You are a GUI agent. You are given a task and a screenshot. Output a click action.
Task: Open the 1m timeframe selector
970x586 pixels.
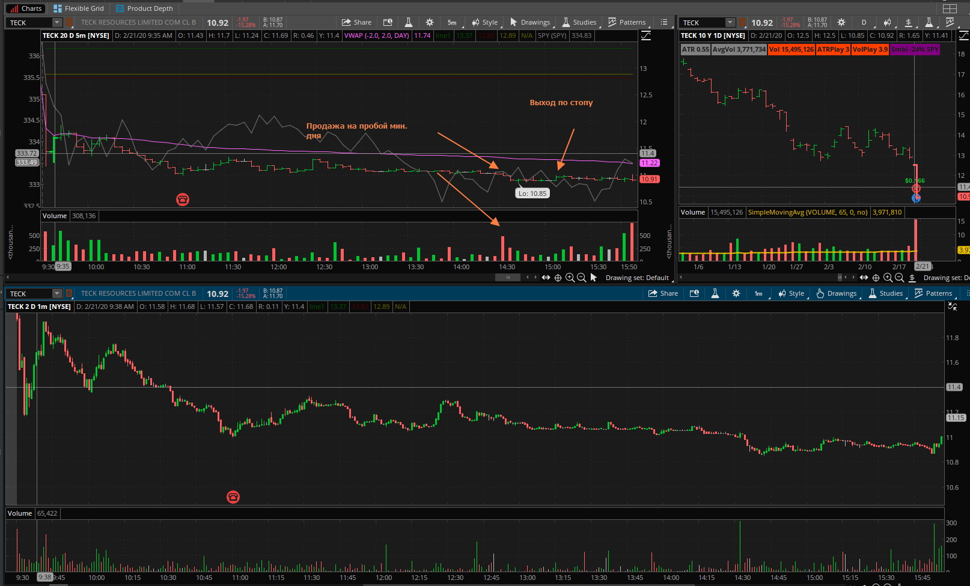[x=758, y=293]
